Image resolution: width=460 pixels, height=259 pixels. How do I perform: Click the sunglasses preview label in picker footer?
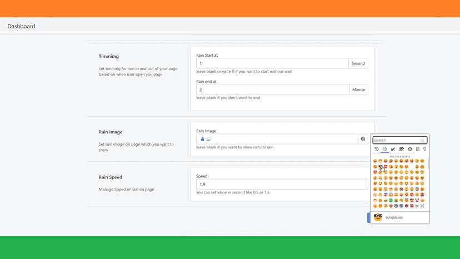click(394, 218)
